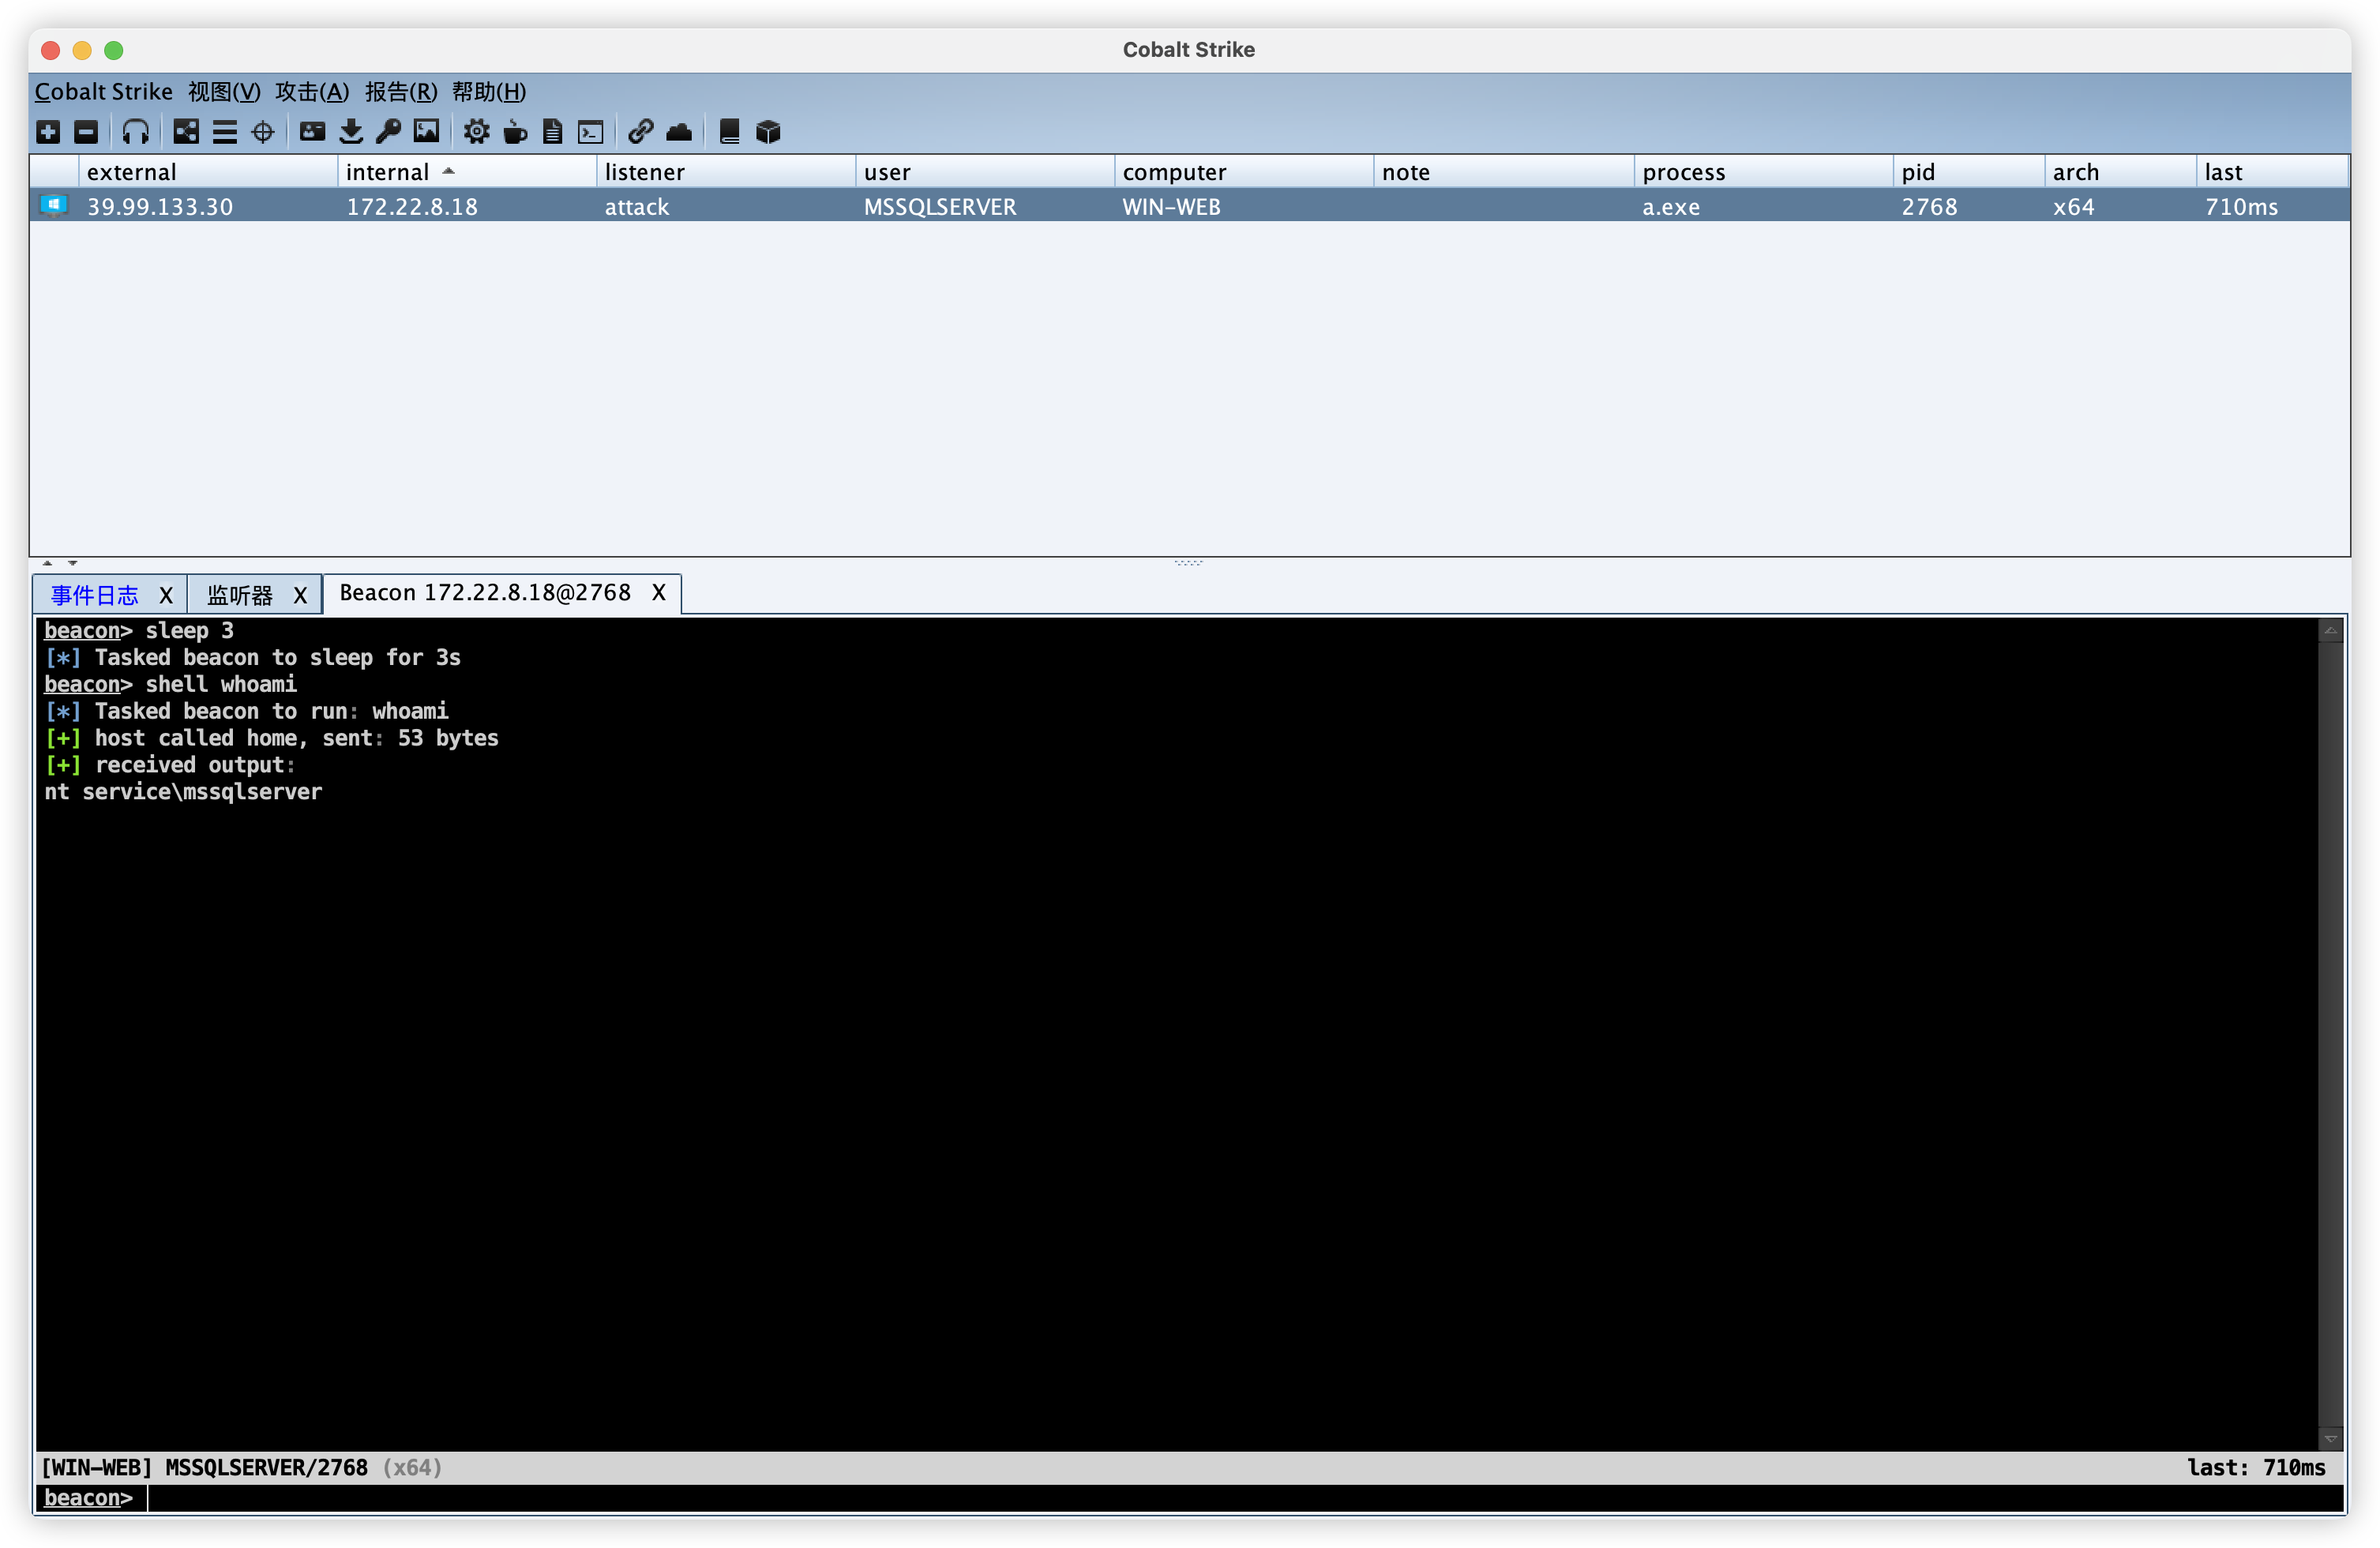Close the Beacon 172.22.8.18@2768 tab

[x=659, y=593]
